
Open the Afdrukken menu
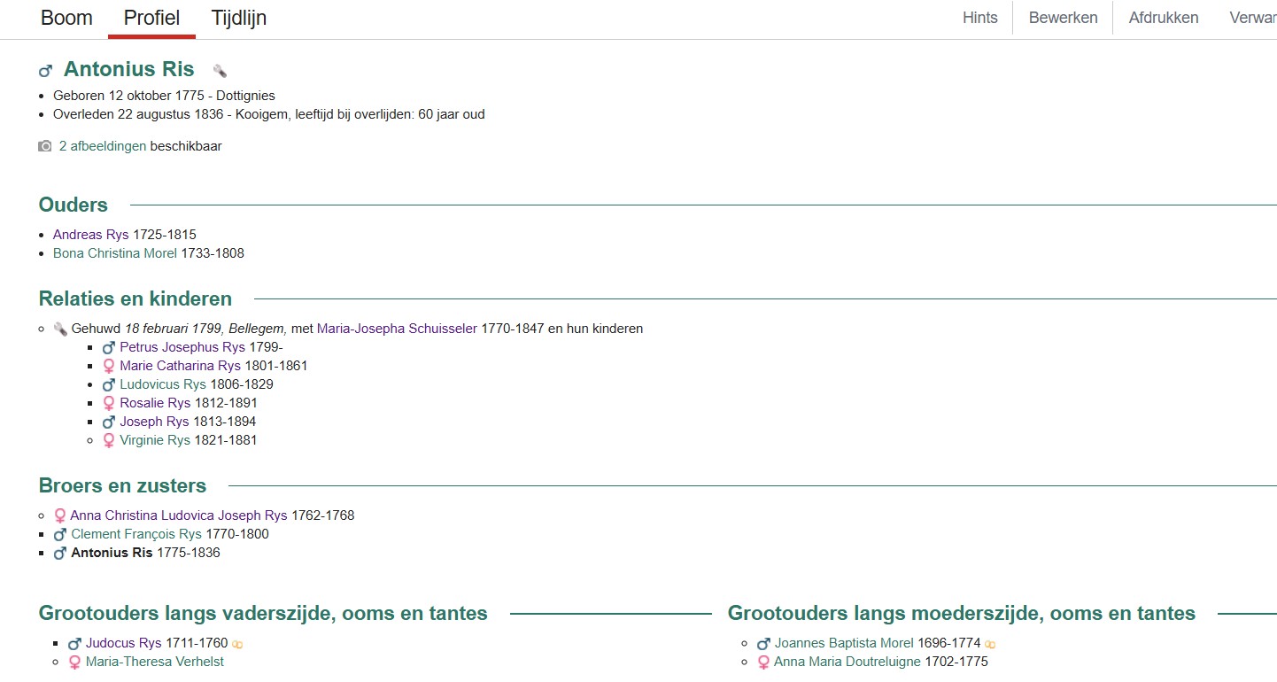pyautogui.click(x=1163, y=17)
